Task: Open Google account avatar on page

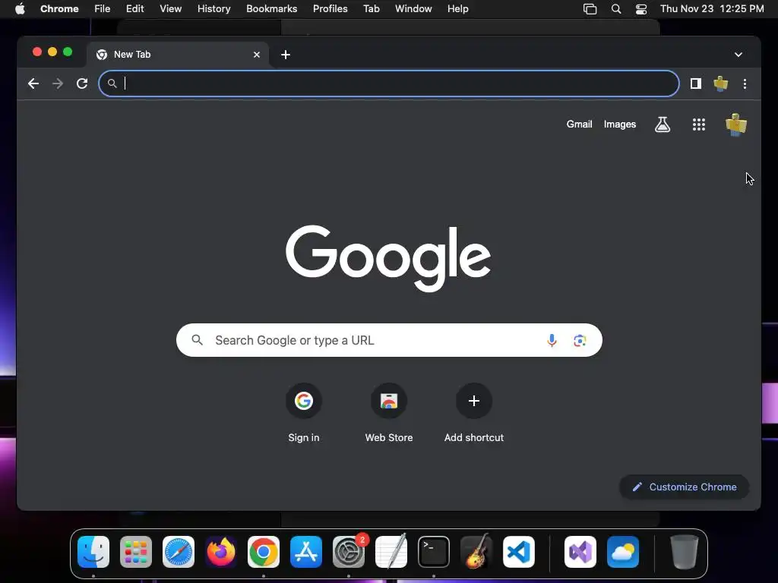Action: pyautogui.click(x=735, y=124)
